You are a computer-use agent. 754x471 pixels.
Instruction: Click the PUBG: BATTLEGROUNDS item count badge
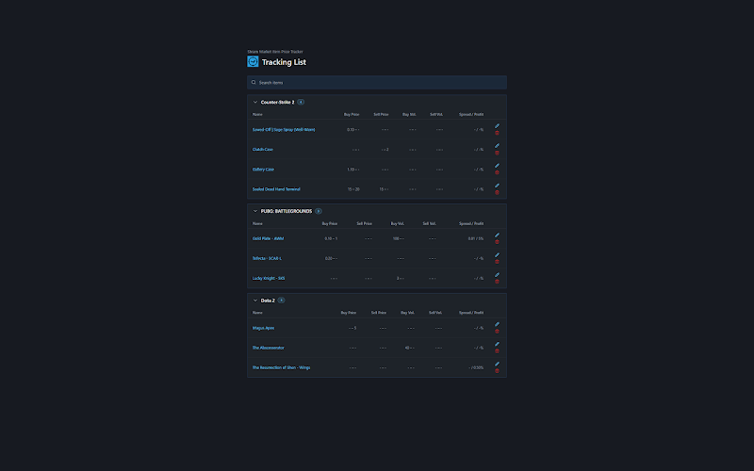point(319,211)
